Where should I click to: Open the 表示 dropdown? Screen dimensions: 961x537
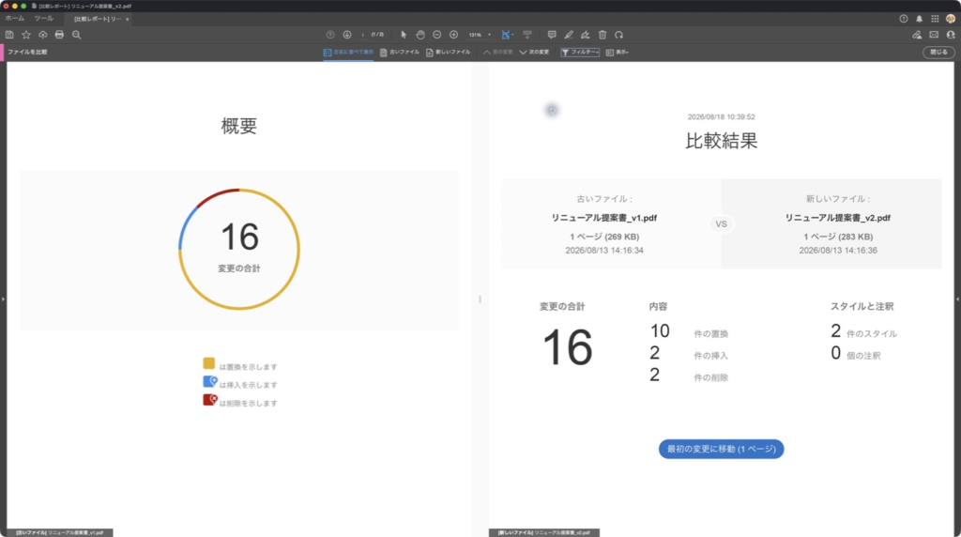coord(618,53)
